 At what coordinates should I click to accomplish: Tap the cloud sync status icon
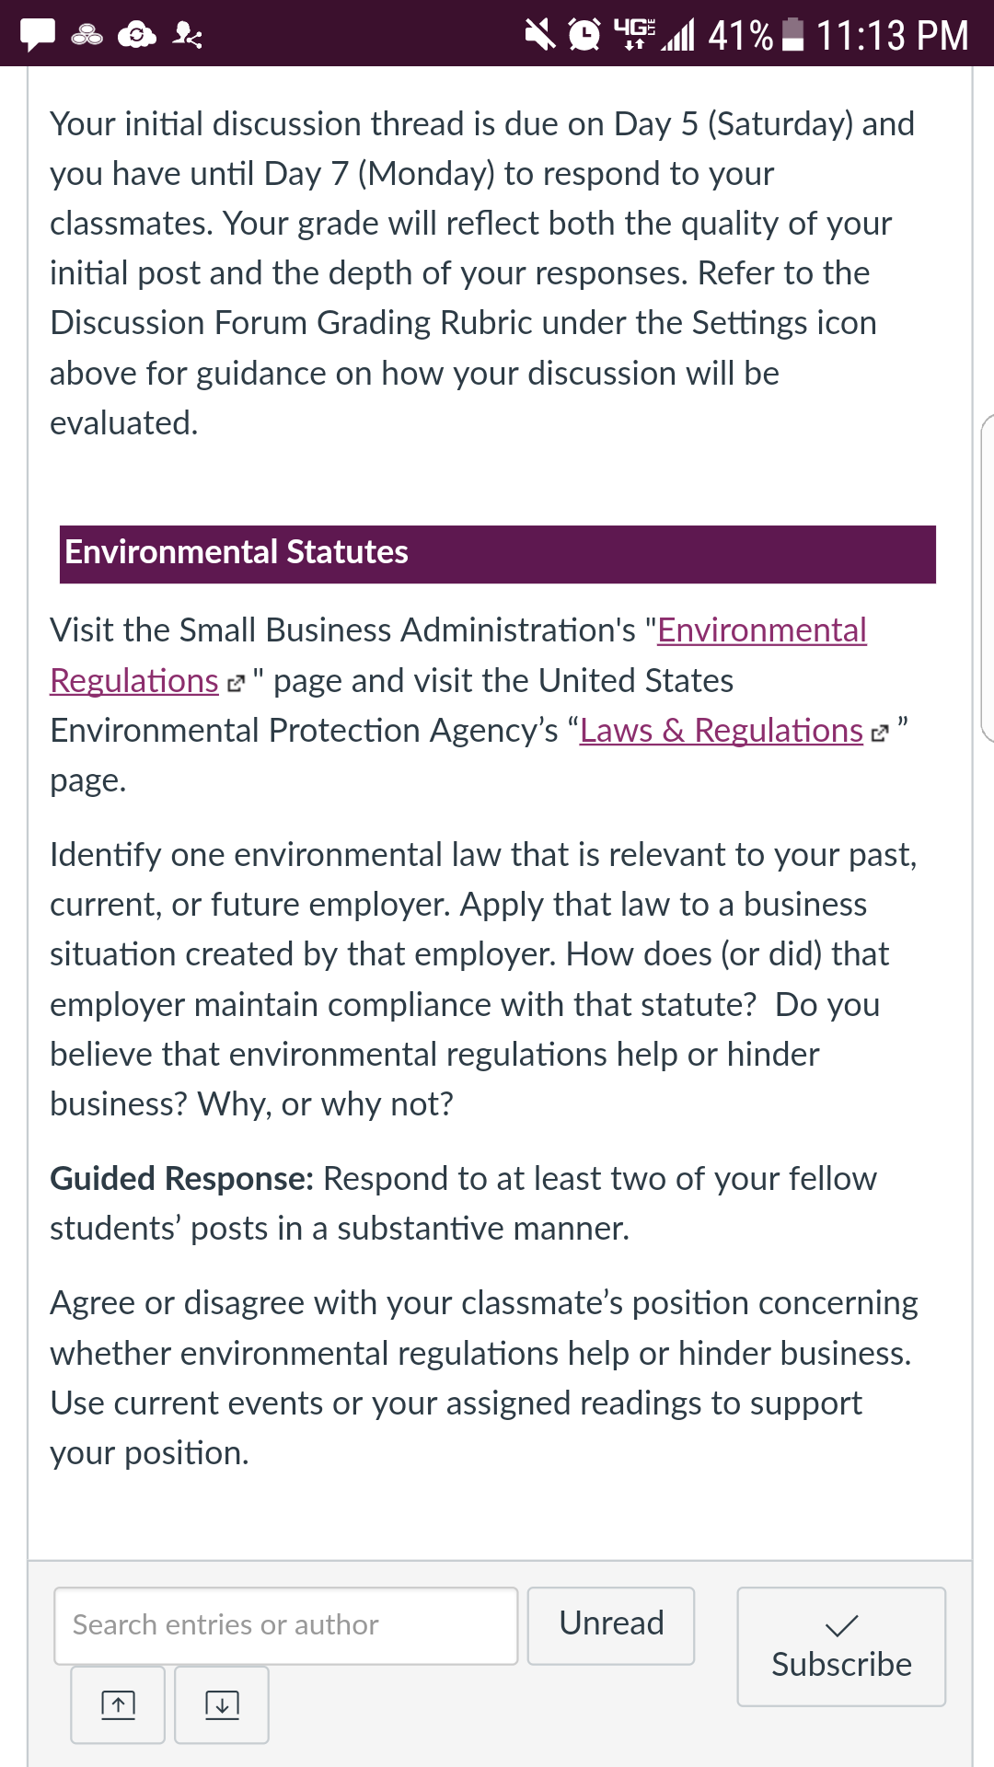coord(137,35)
